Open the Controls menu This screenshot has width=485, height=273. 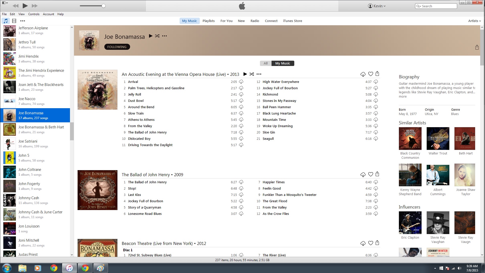(x=34, y=14)
